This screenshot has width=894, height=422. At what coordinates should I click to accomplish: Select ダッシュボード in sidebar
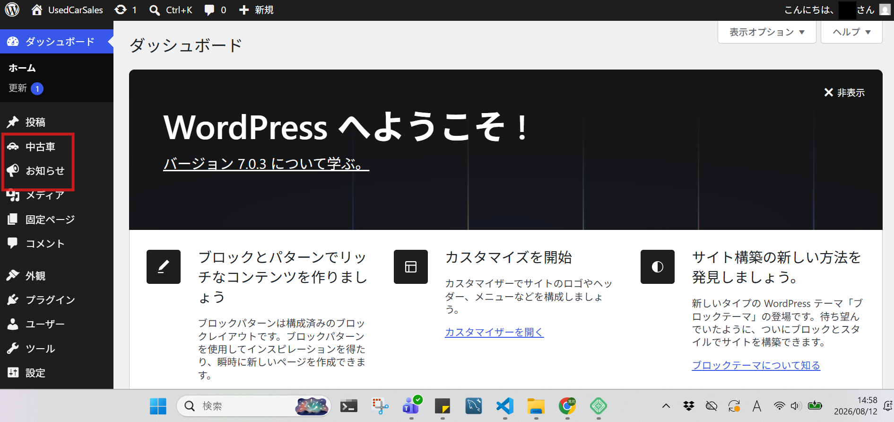[x=57, y=42]
